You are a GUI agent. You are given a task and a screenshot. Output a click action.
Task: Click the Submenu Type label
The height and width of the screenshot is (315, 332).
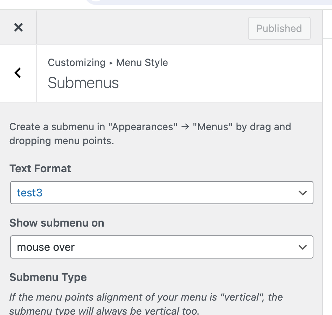point(48,277)
